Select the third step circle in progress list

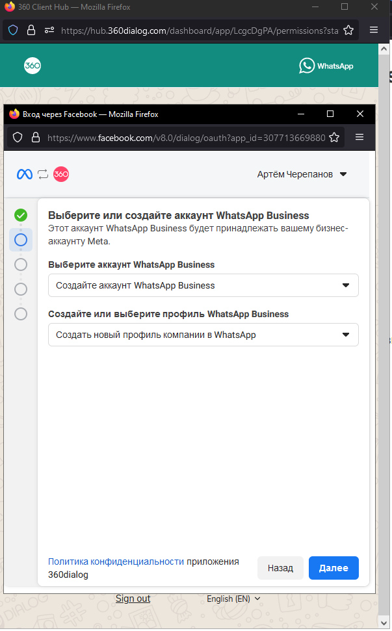click(21, 264)
